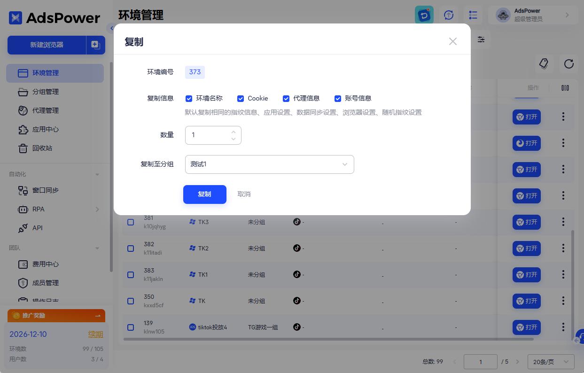
Task: Open the upload sync icon in the header
Action: [x=449, y=15]
